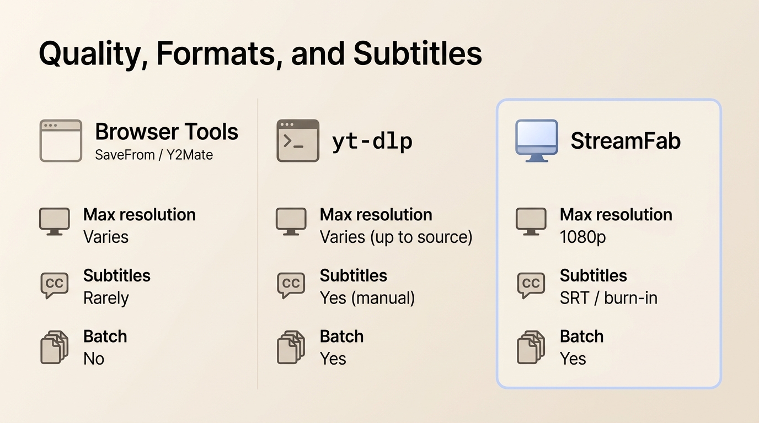
Task: Click the Yes batch value under yt-dlp
Action: click(x=333, y=359)
